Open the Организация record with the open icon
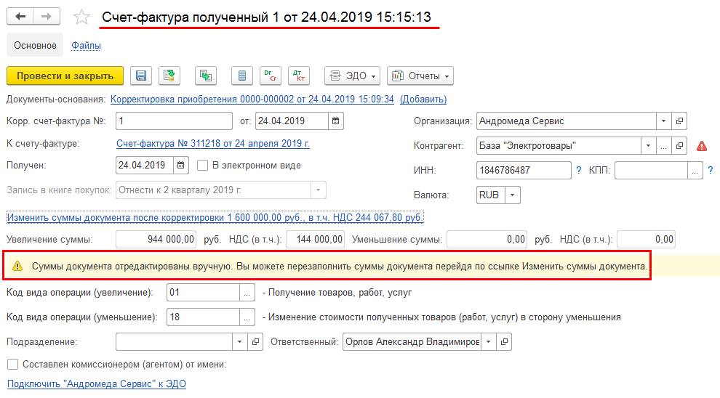Image resolution: width=720 pixels, height=398 pixels. [x=679, y=121]
